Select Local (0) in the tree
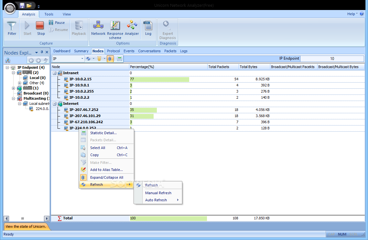This screenshot has width=368, height=240. (x=38, y=78)
